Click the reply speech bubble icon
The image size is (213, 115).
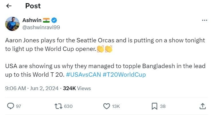pos(11,106)
